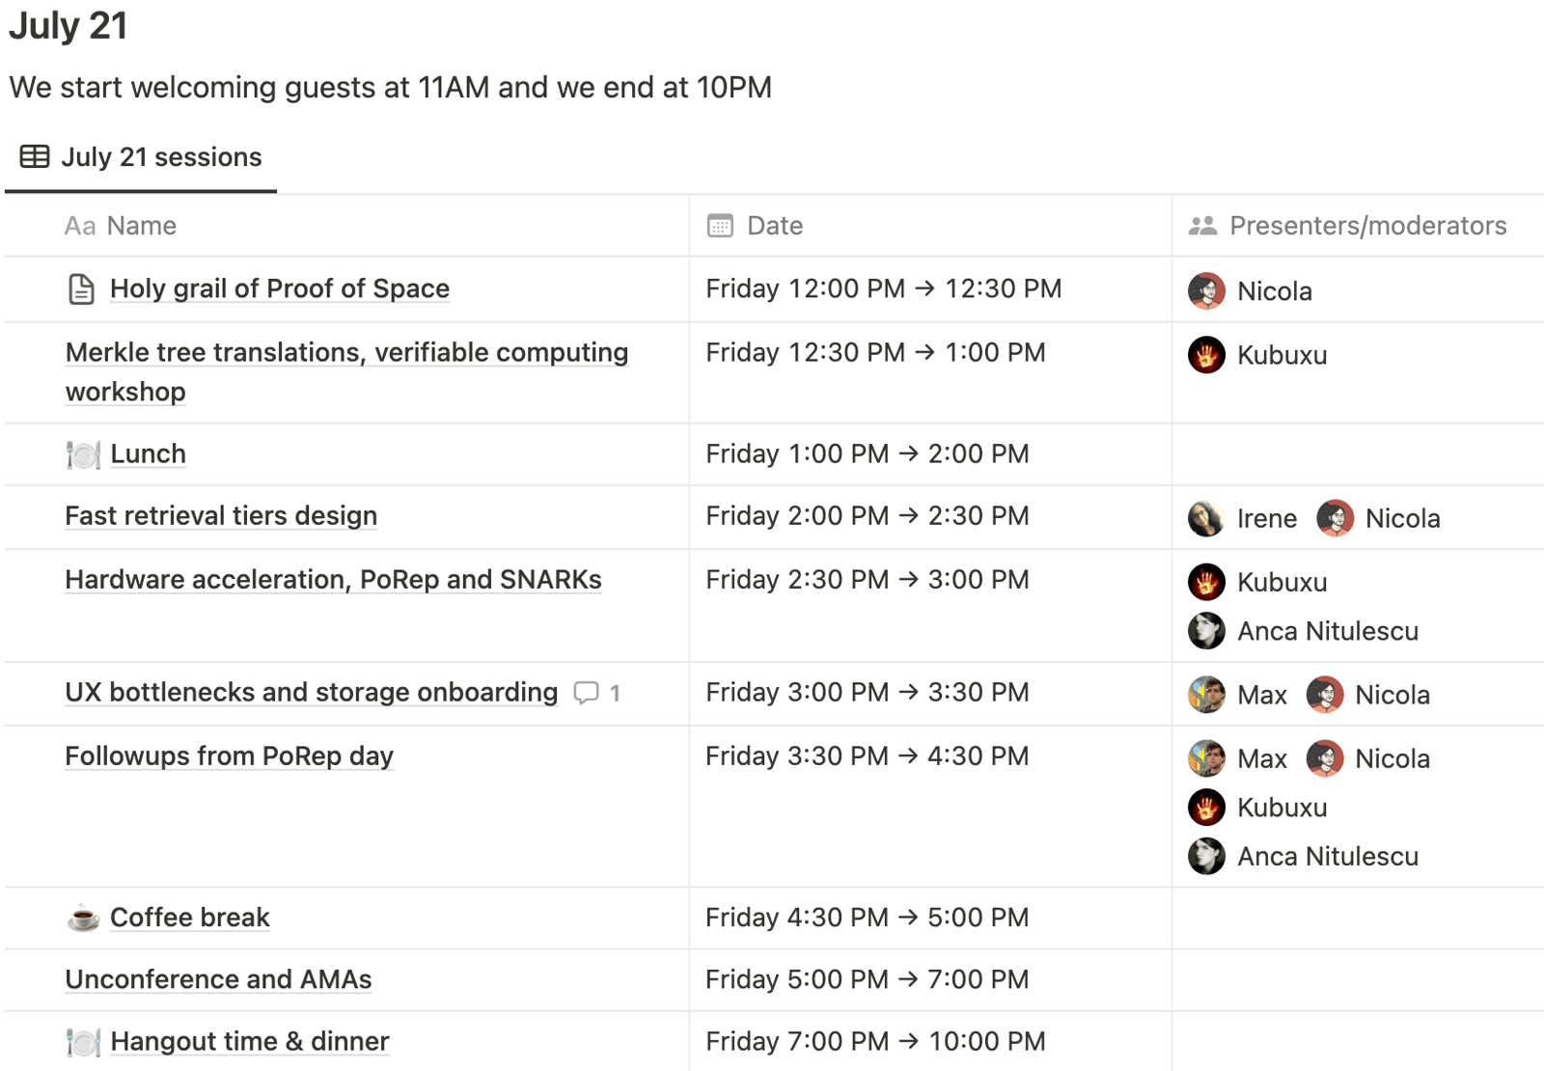Click the comment bubble on UX bottlenecks row
1544x1071 pixels.
click(586, 693)
